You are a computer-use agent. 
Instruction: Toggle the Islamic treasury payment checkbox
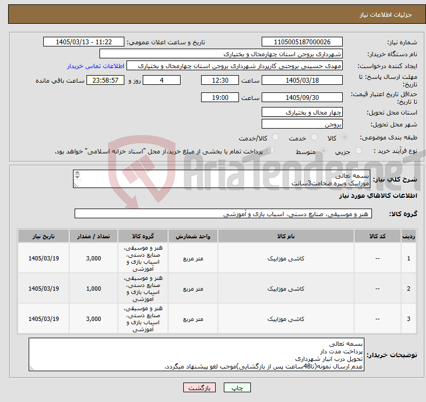point(271,150)
